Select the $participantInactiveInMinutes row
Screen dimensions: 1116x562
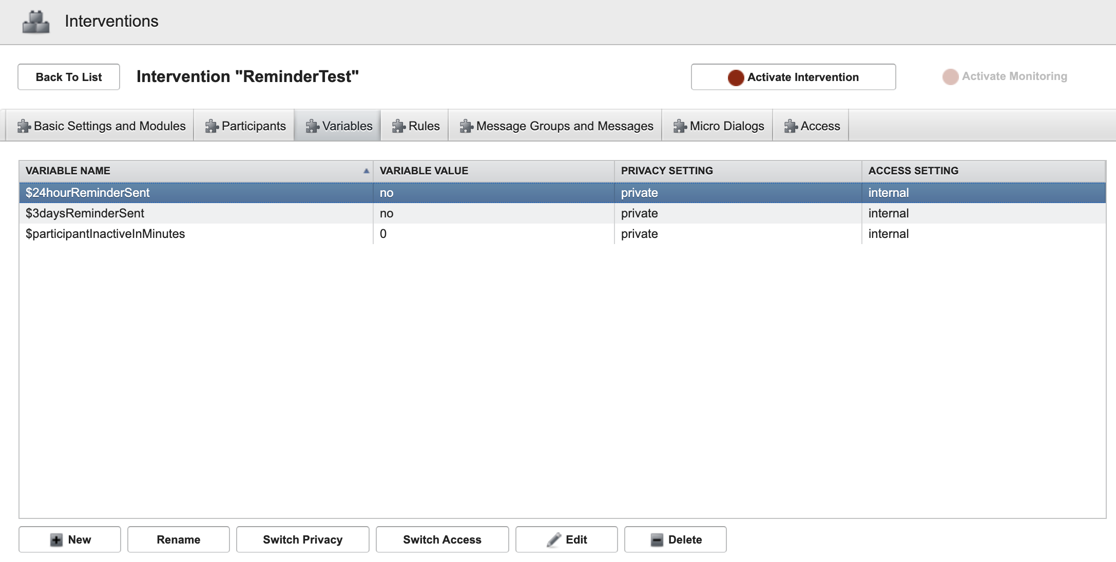(x=105, y=234)
